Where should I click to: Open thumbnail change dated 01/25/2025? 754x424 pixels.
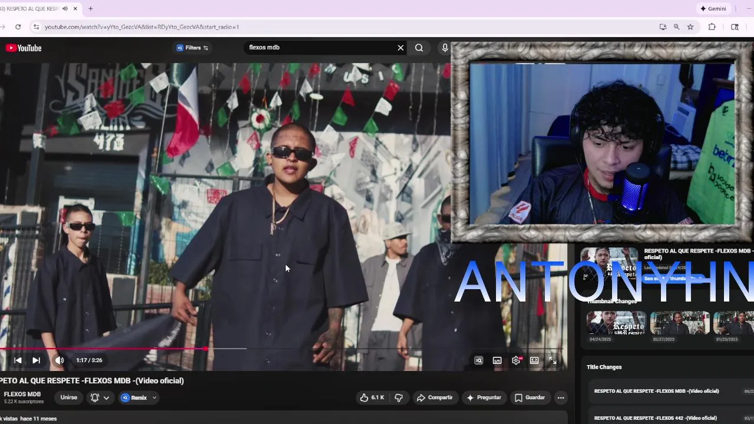733,323
